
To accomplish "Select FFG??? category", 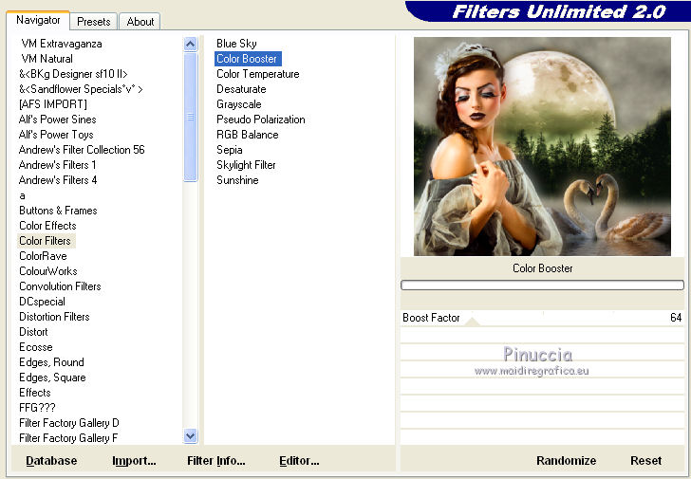I will pos(37,408).
